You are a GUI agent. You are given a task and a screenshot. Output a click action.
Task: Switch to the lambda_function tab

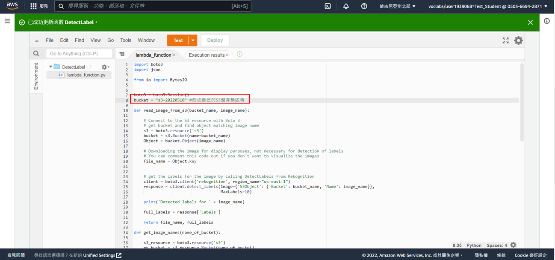click(153, 55)
